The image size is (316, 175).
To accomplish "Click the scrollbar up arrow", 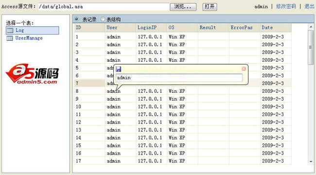I will [x=311, y=27].
